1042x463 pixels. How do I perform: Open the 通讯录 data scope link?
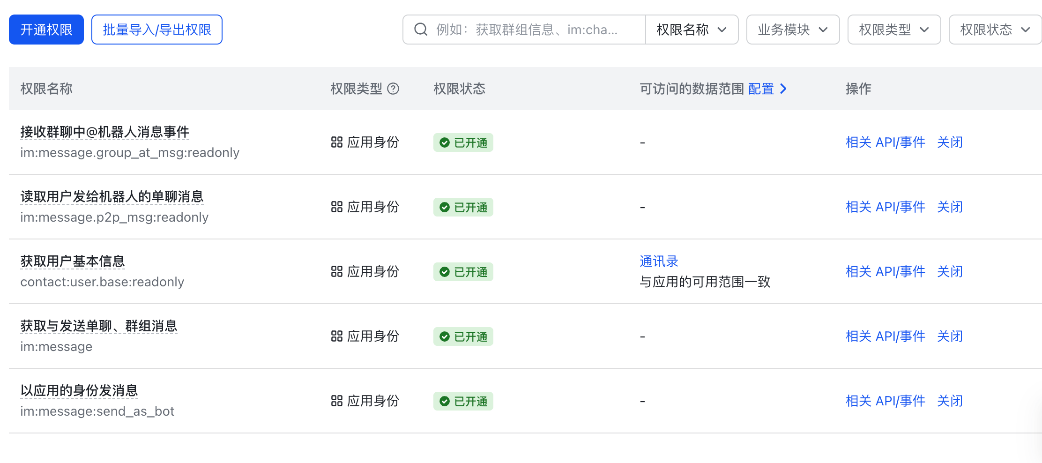[659, 261]
